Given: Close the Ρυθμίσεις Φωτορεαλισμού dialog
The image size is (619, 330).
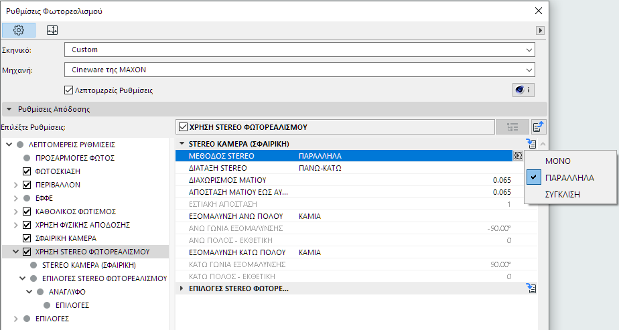Looking at the screenshot, I should tap(539, 11).
